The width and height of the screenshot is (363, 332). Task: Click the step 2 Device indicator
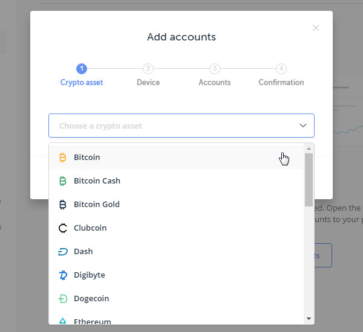coord(148,69)
